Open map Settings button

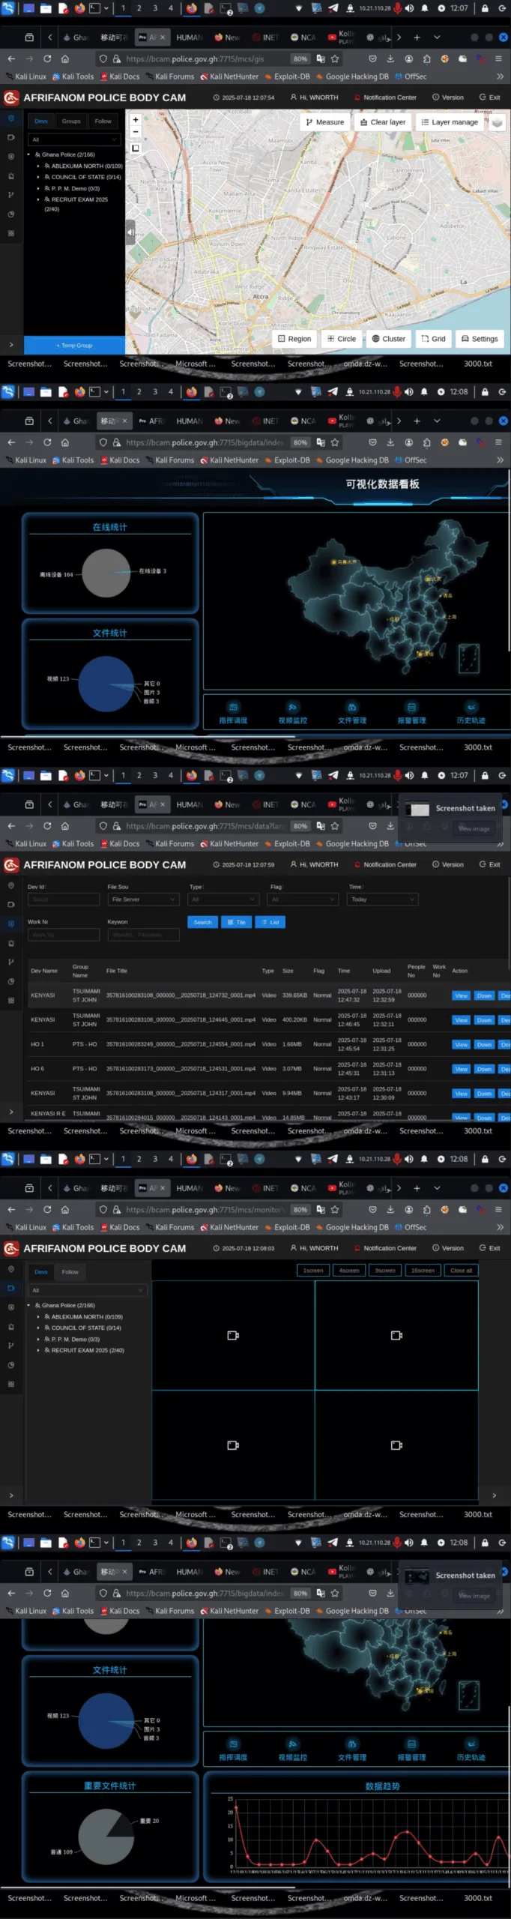point(480,339)
